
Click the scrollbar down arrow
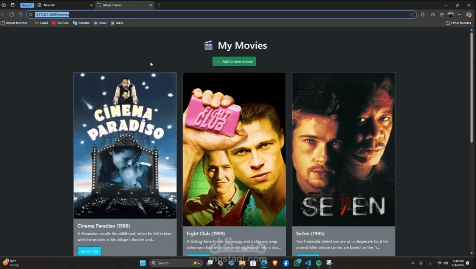pyautogui.click(x=471, y=253)
